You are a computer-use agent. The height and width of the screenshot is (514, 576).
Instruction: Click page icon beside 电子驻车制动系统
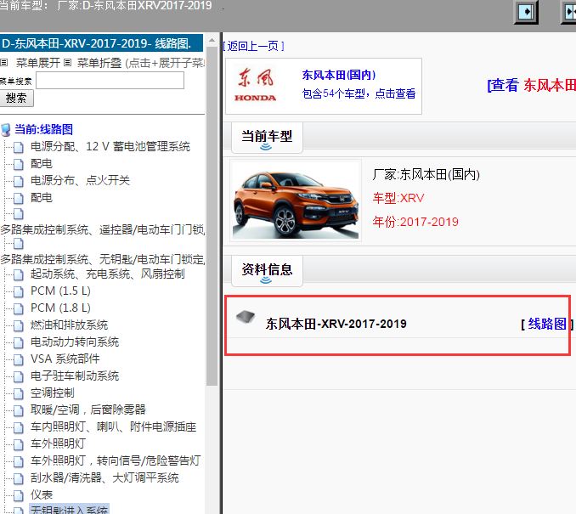point(19,376)
